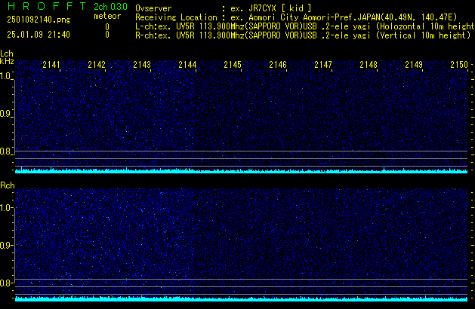Click the Rch cyan signal level strip
Viewport: 475px width, 309px height.
pyautogui.click(x=241, y=298)
